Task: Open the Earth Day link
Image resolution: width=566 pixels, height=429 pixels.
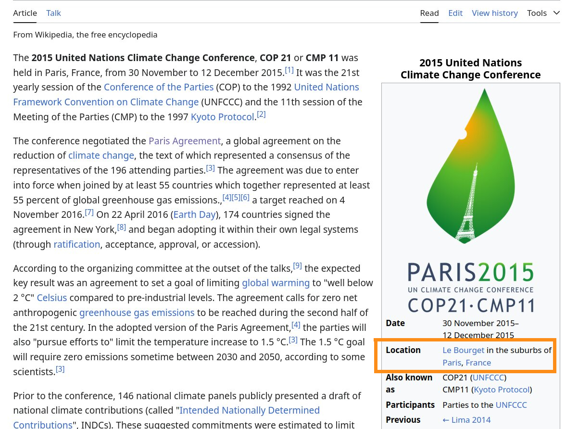Action: 194,214
